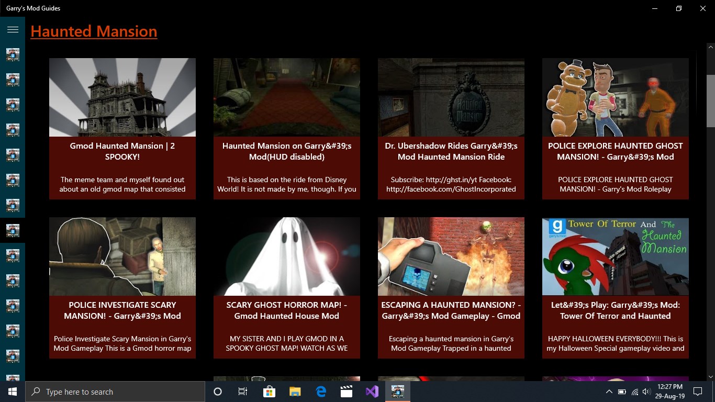Viewport: 715px width, 402px height.
Task: Switch to Visual Studio on the taskbar
Action: 372,392
